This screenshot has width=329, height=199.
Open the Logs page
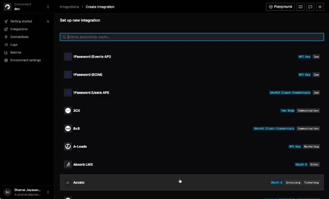(14, 45)
